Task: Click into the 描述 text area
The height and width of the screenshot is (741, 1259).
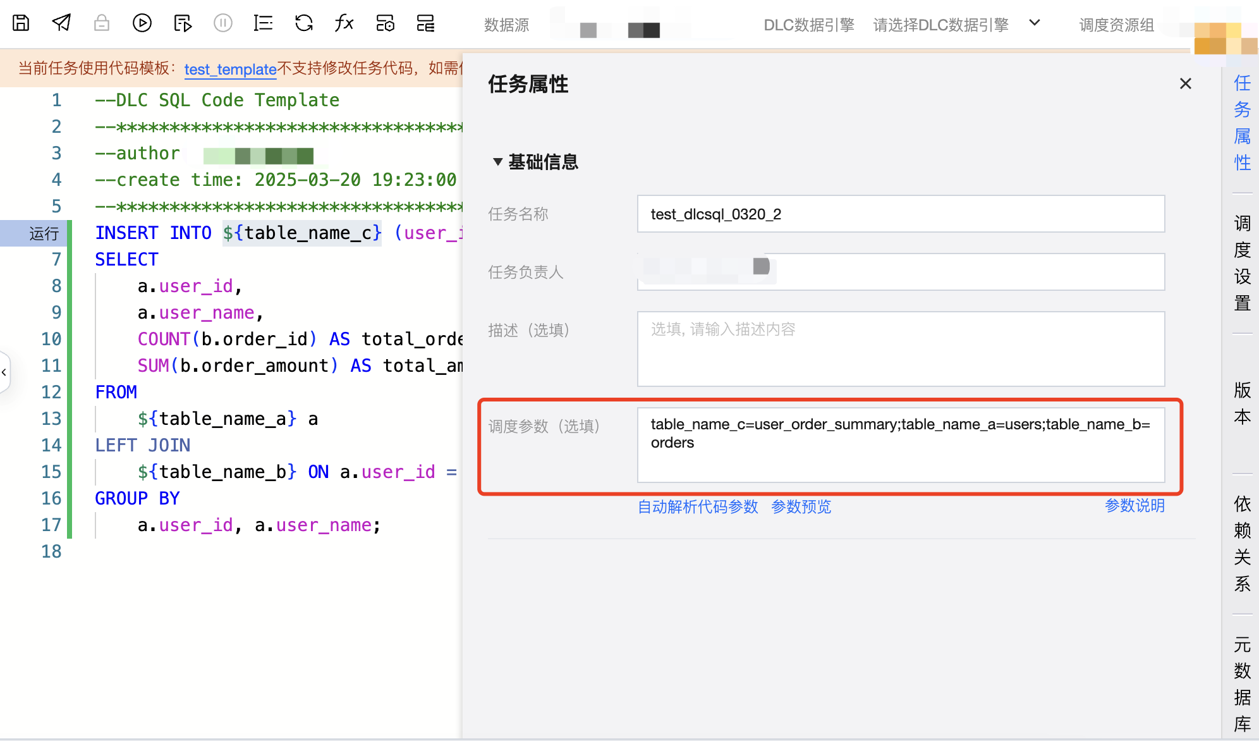Action: click(901, 348)
